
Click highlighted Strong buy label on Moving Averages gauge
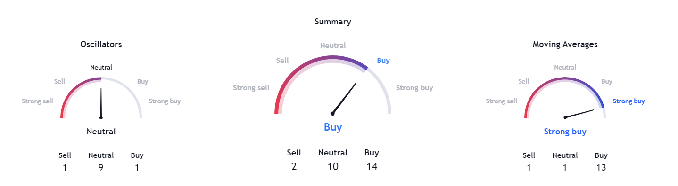(x=628, y=101)
